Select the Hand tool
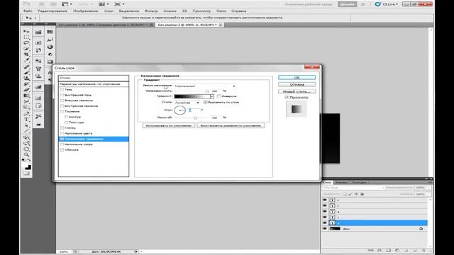Image resolution: width=454 pixels, height=255 pixels. (x=26, y=149)
